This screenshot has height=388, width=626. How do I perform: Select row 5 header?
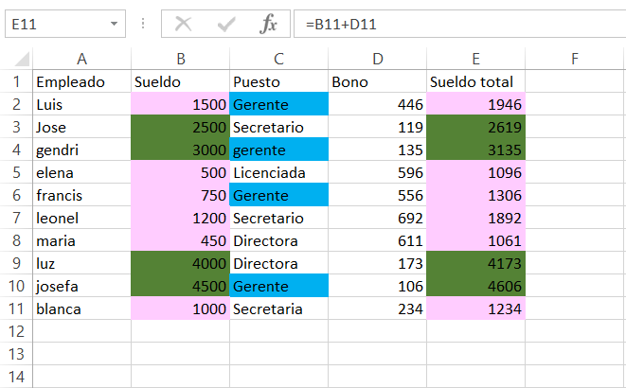(x=16, y=172)
